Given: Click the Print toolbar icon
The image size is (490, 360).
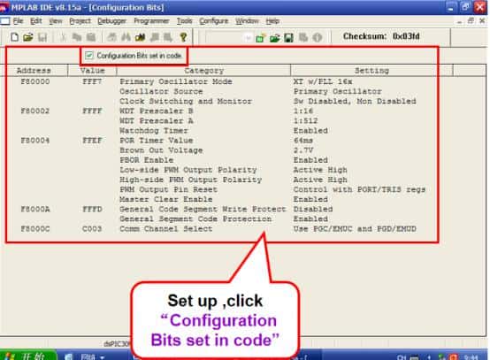Looking at the screenshot, I should point(111,37).
